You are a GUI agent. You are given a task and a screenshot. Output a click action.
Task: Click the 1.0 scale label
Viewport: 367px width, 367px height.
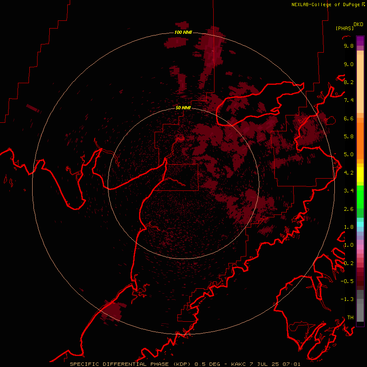(x=349, y=245)
